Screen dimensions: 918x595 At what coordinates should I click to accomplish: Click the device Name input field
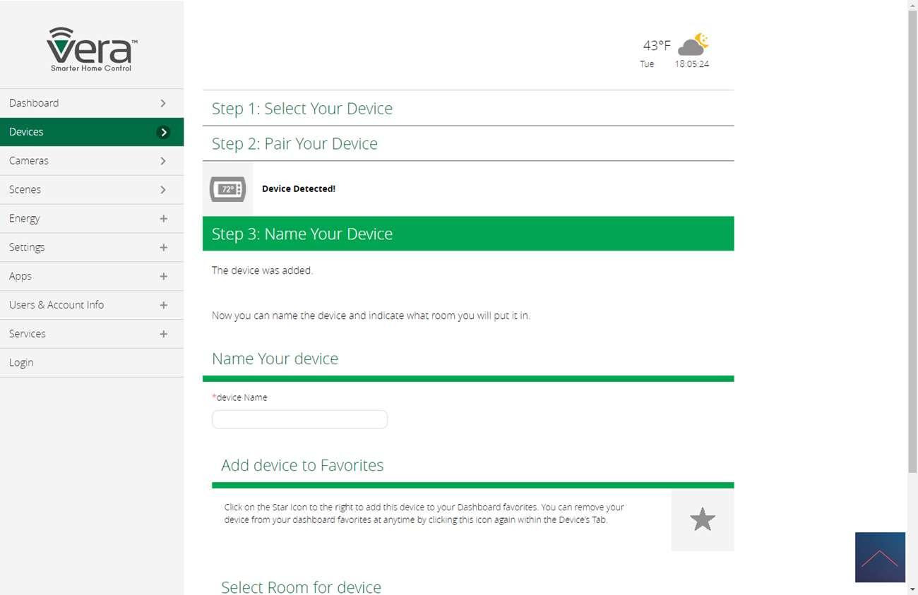pos(299,419)
